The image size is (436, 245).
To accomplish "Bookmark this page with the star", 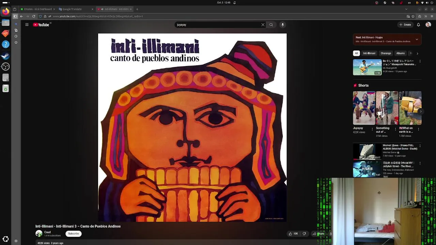I will [413, 16].
